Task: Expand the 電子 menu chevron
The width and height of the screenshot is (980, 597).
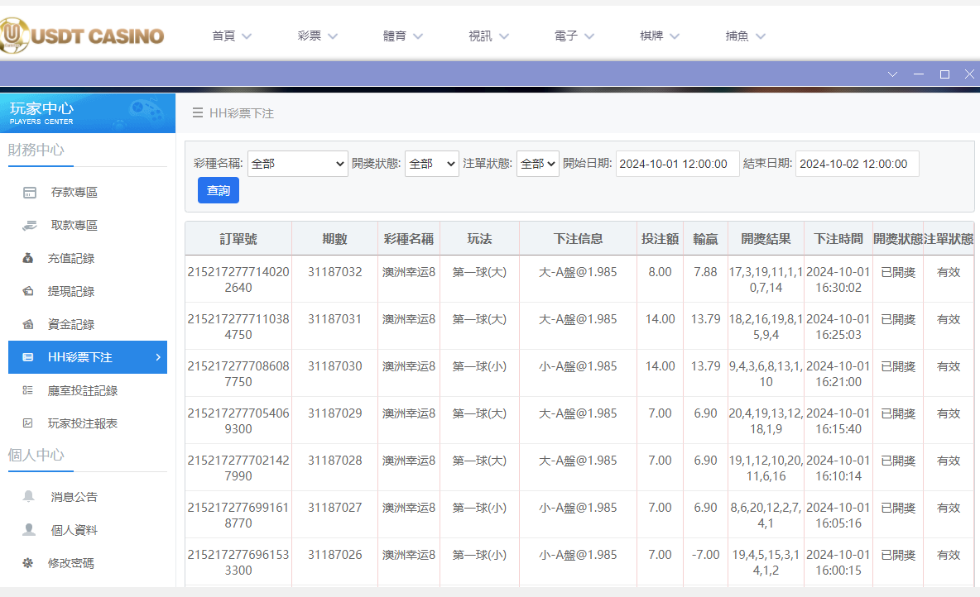Action: (590, 36)
